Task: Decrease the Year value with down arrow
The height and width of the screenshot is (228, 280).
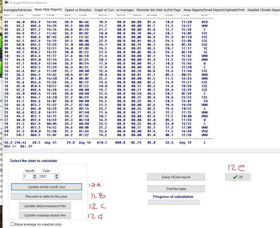Action: click(56, 178)
